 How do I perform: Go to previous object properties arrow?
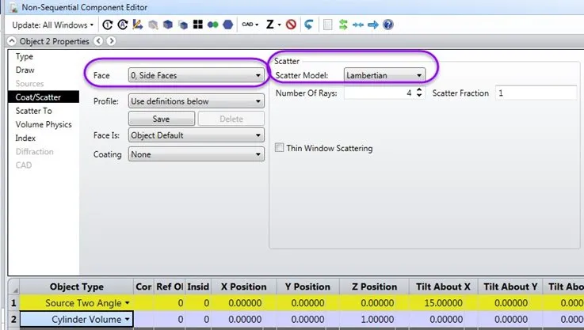coord(100,41)
